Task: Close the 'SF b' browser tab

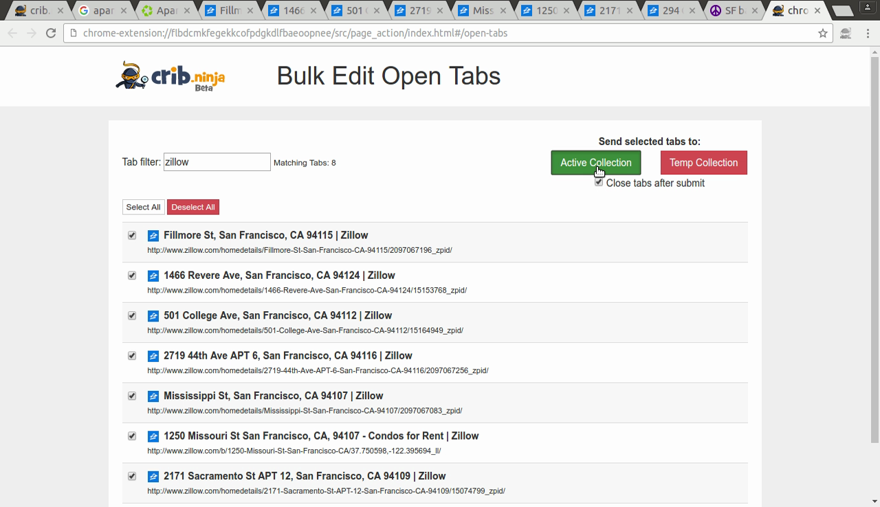Action: pos(756,11)
